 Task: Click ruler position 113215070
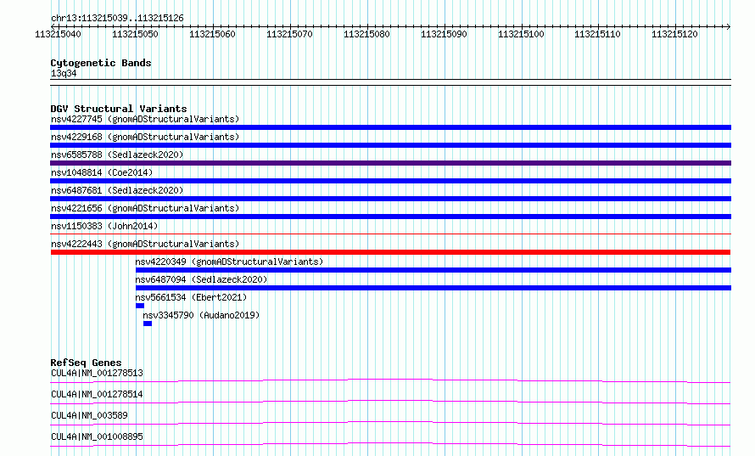tap(289, 34)
